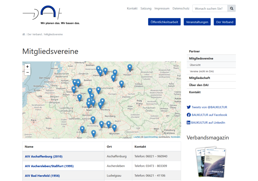Open Mitgliedschaft in the sidebar
Image resolution: width=258 pixels, height=181 pixels.
point(211,78)
